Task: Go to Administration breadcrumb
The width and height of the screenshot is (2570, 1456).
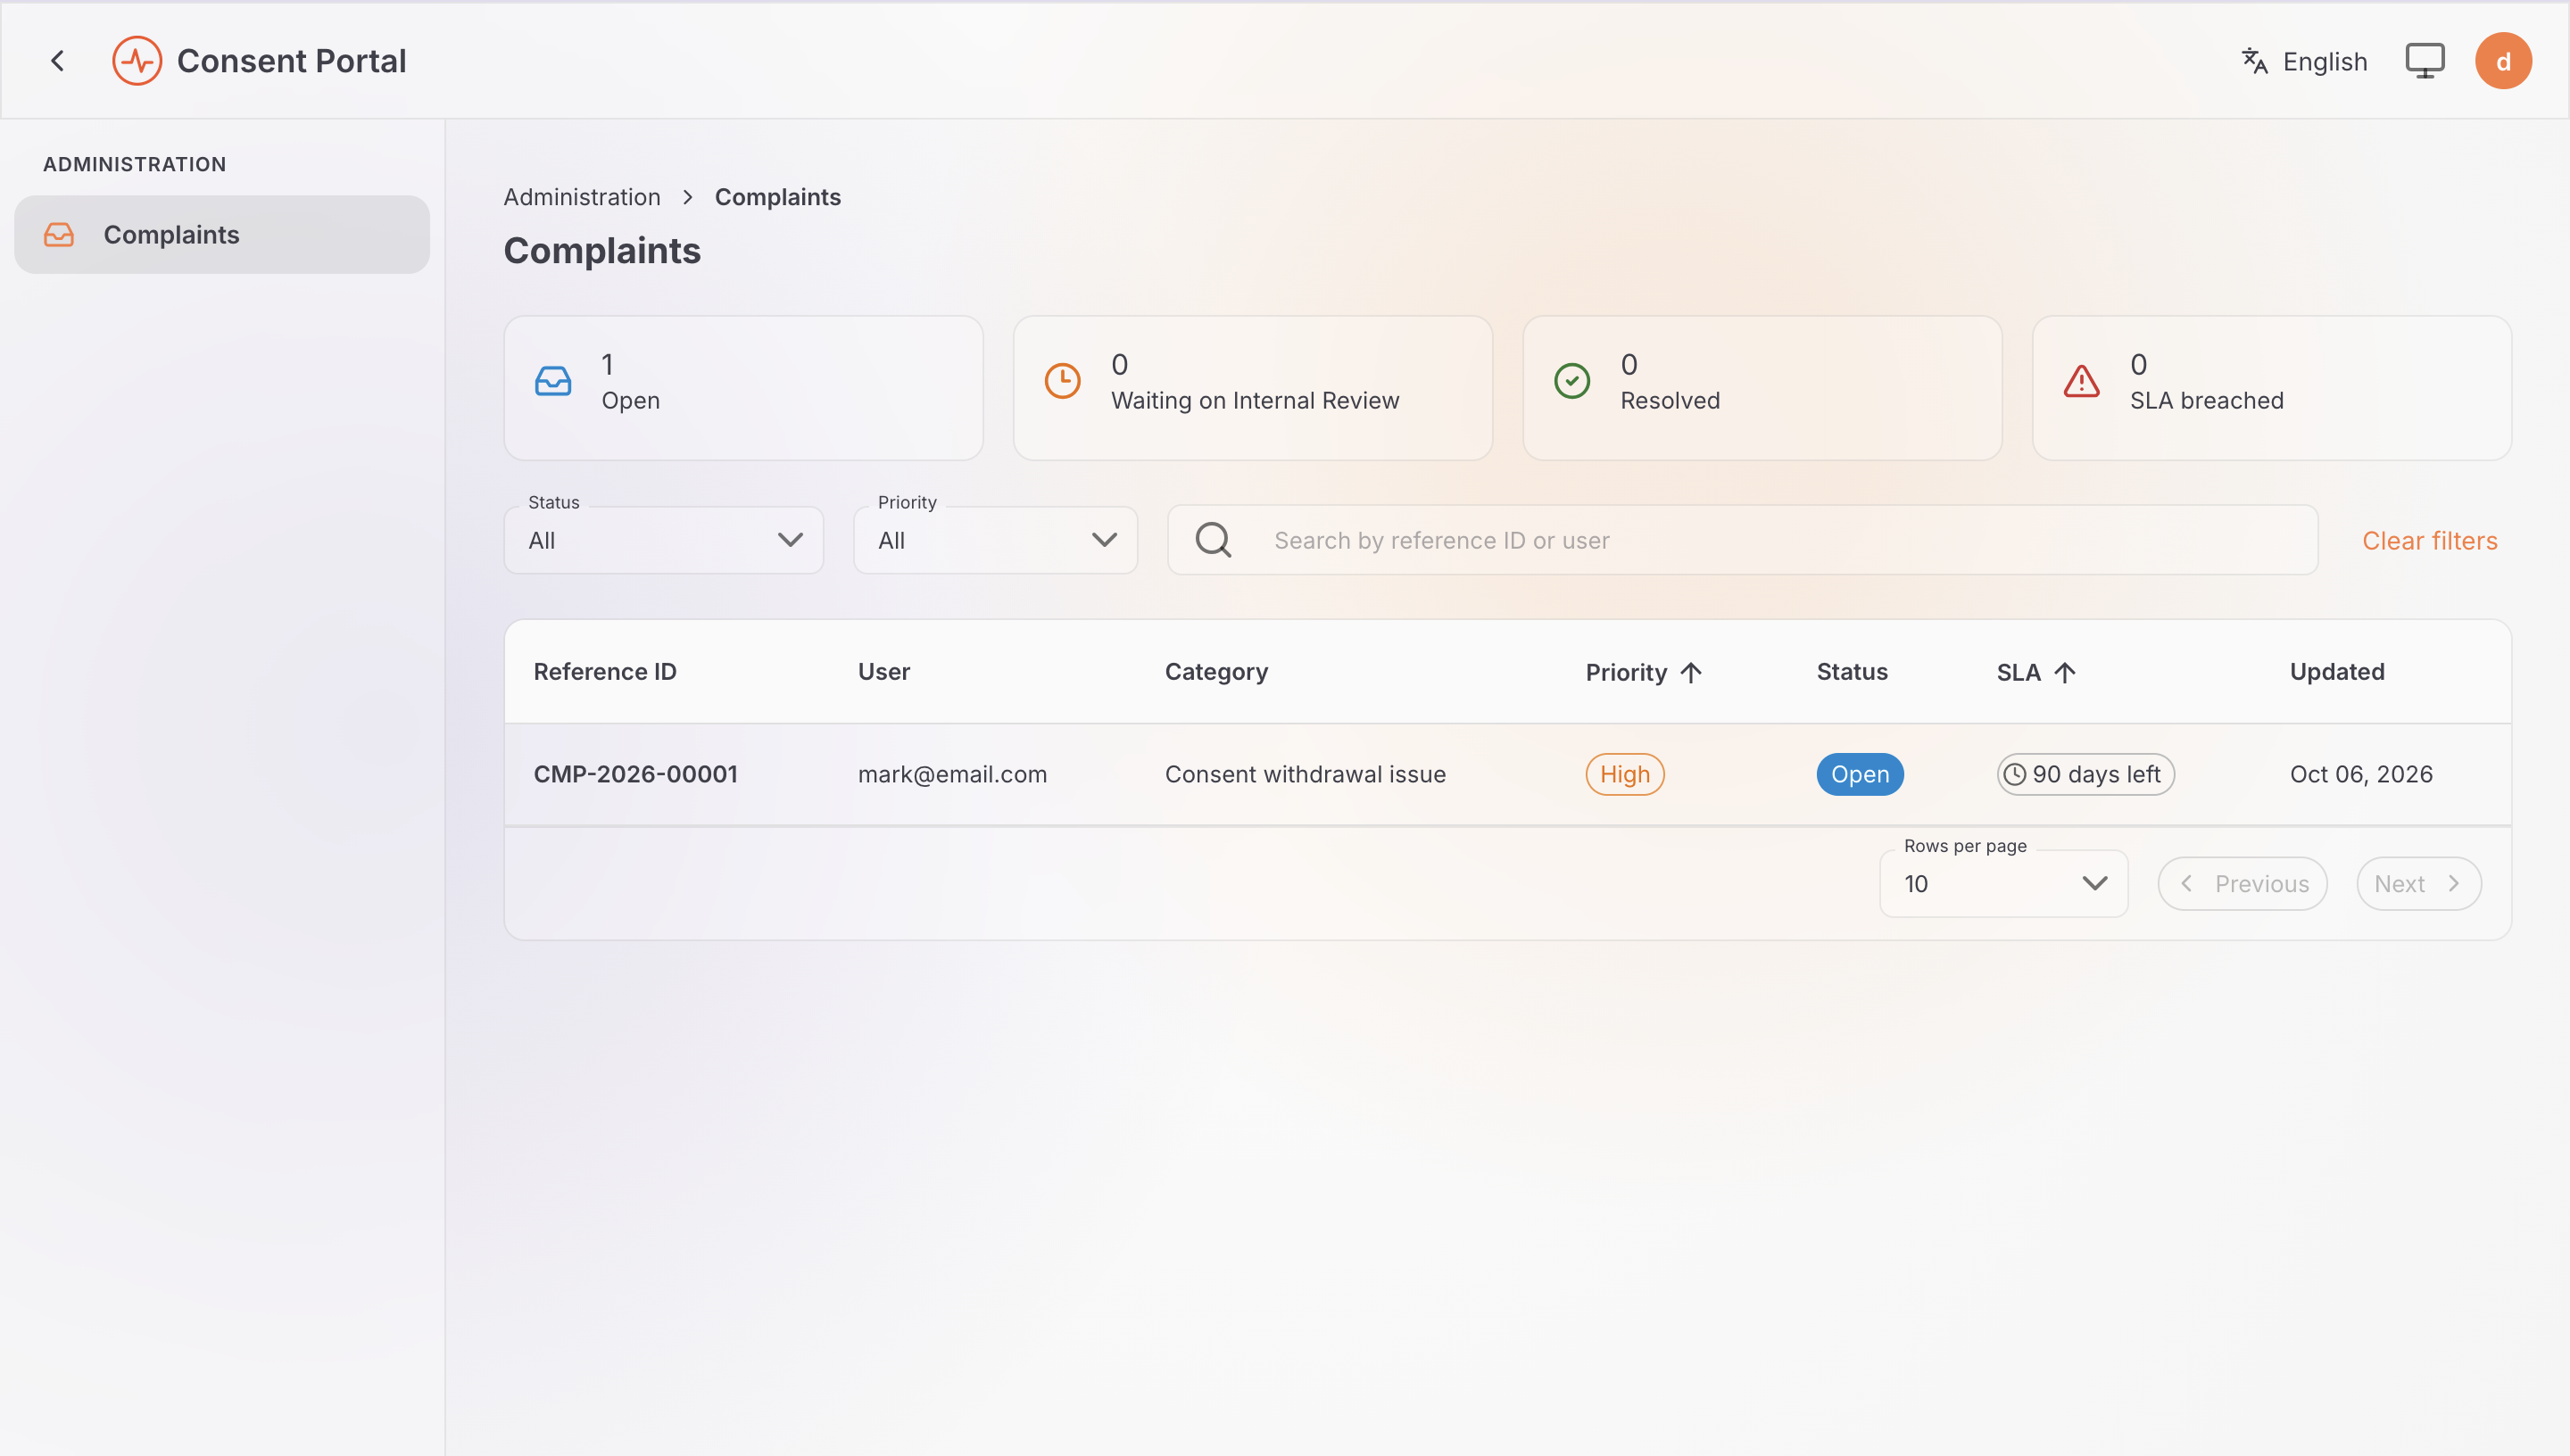Action: pyautogui.click(x=582, y=197)
